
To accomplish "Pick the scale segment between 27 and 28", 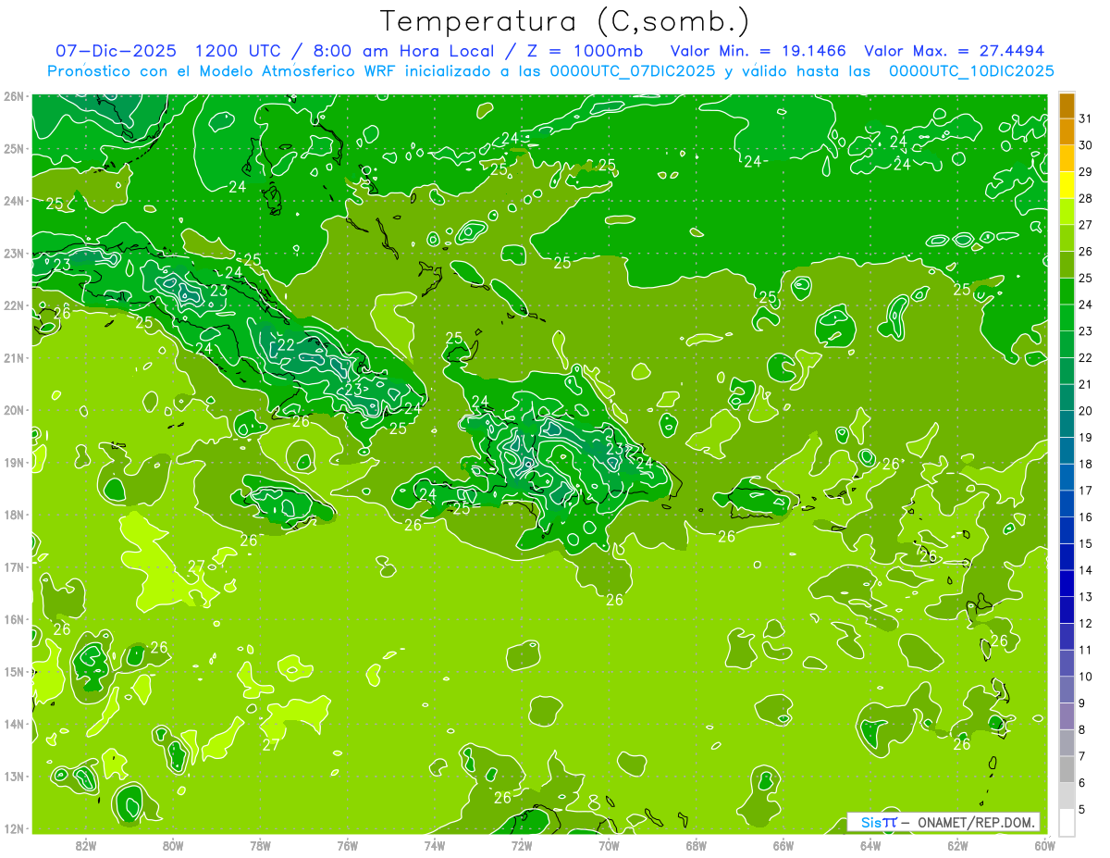I will click(1067, 211).
